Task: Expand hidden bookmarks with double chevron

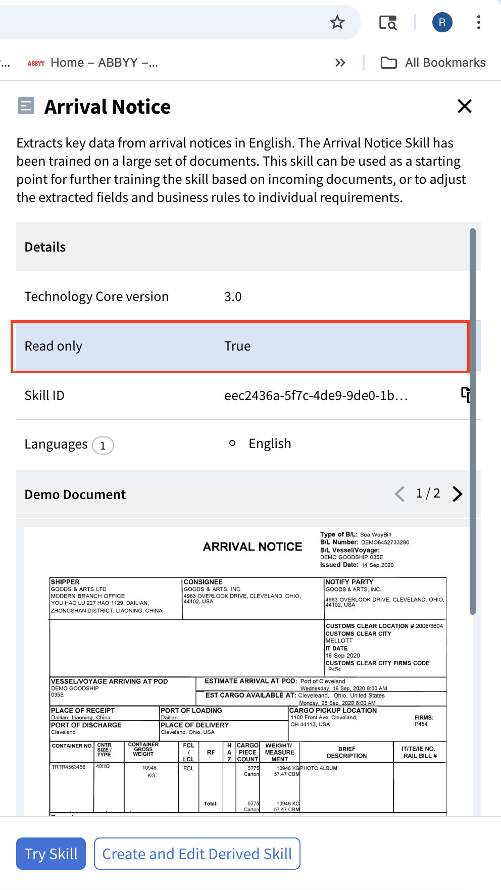Action: (340, 63)
